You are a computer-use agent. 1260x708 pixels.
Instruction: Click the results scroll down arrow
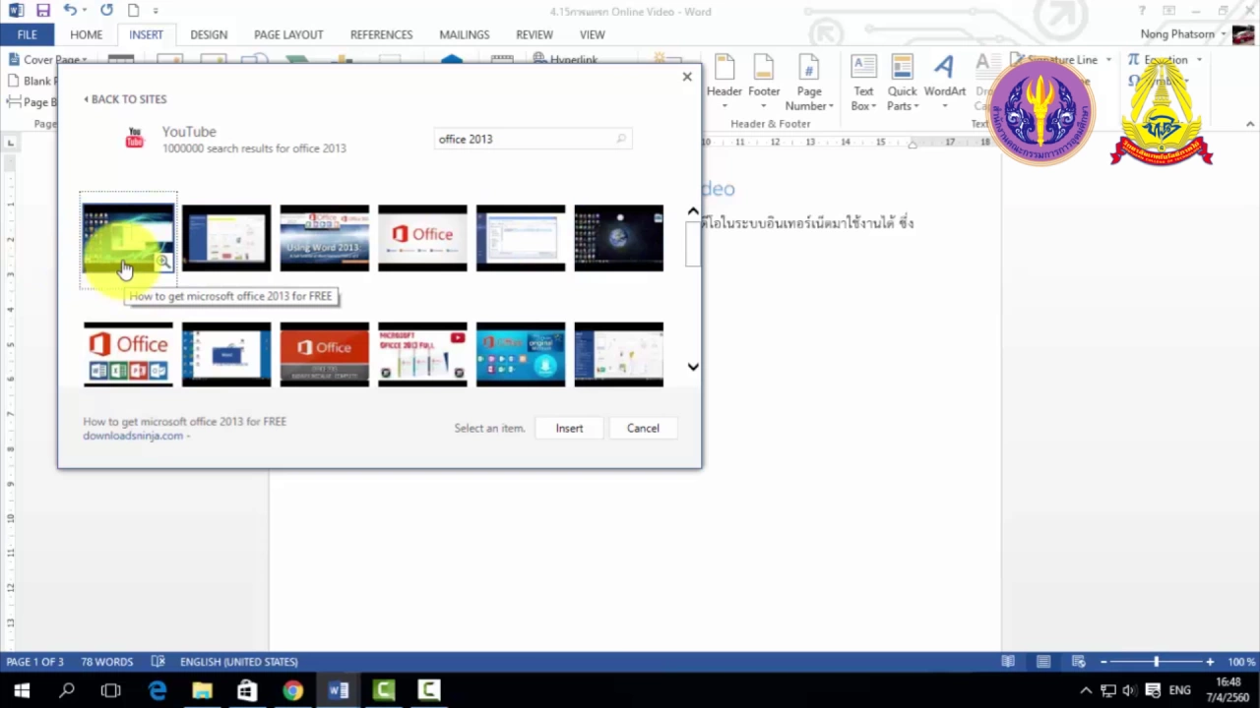click(693, 367)
